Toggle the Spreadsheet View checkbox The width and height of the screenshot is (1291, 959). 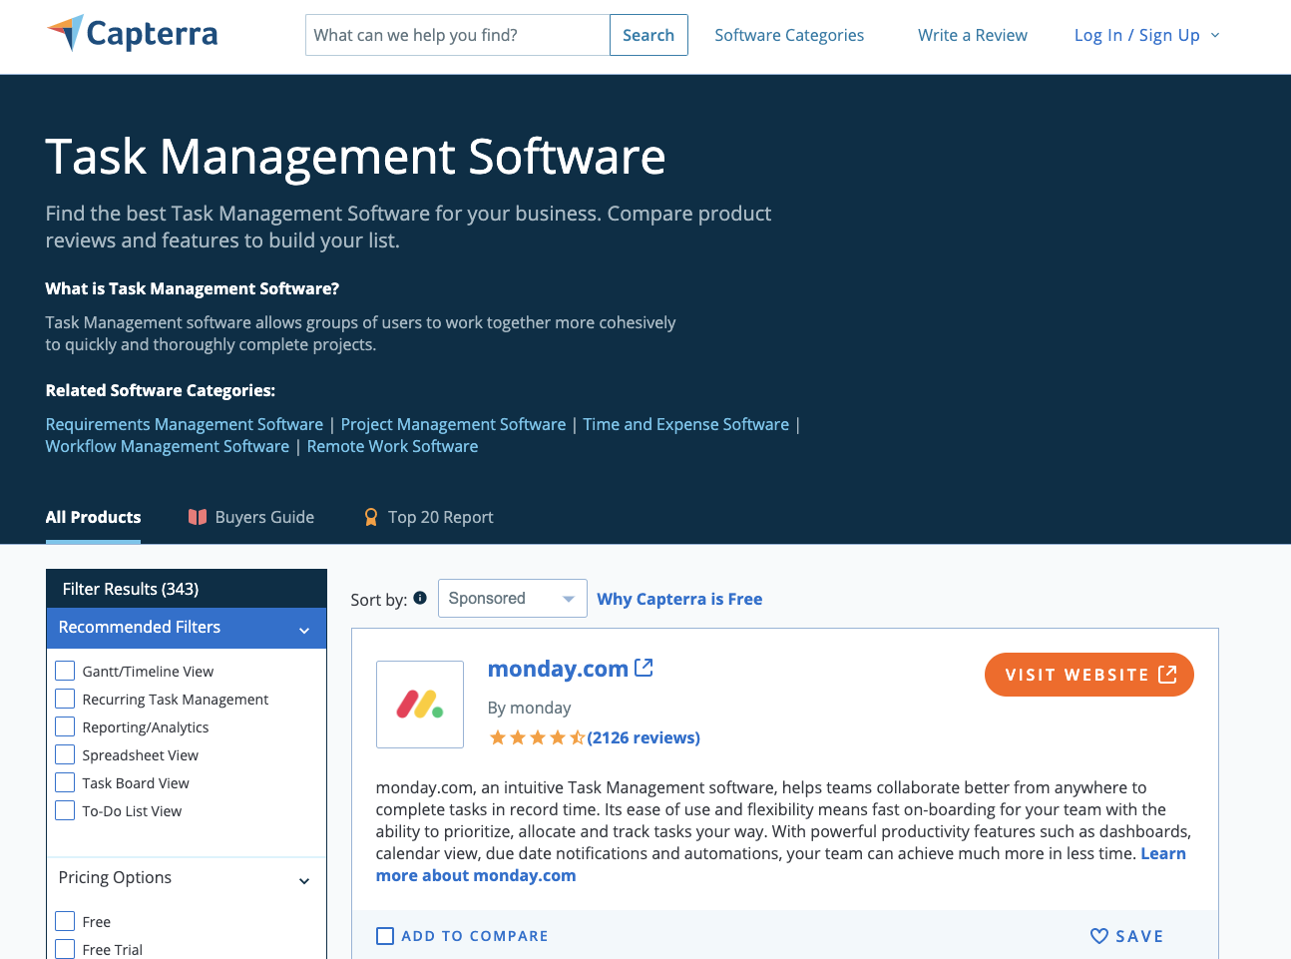(65, 754)
